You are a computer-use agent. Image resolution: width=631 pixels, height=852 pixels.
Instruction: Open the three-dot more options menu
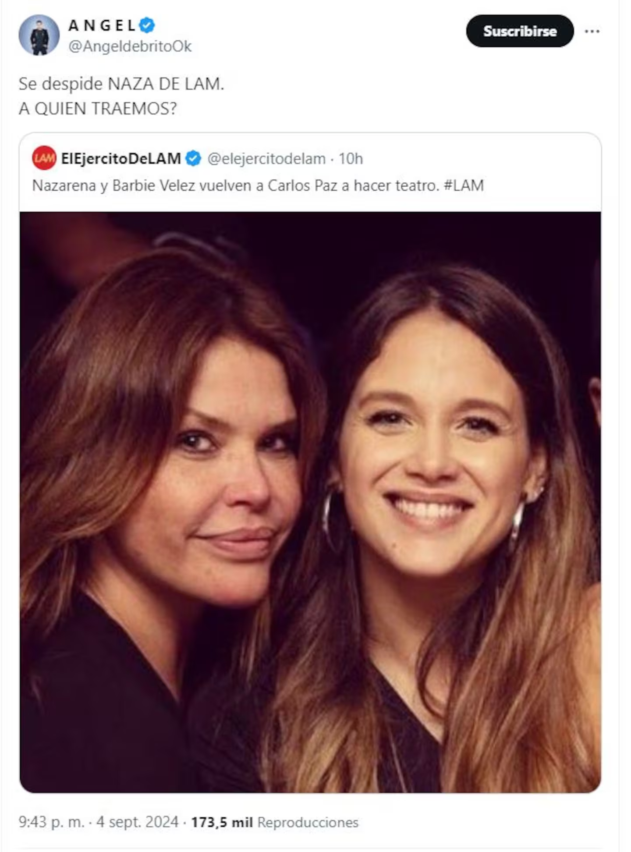592,32
